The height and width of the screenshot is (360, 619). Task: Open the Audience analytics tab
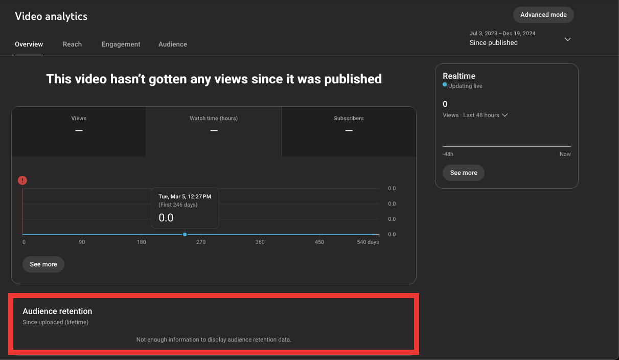pyautogui.click(x=173, y=44)
